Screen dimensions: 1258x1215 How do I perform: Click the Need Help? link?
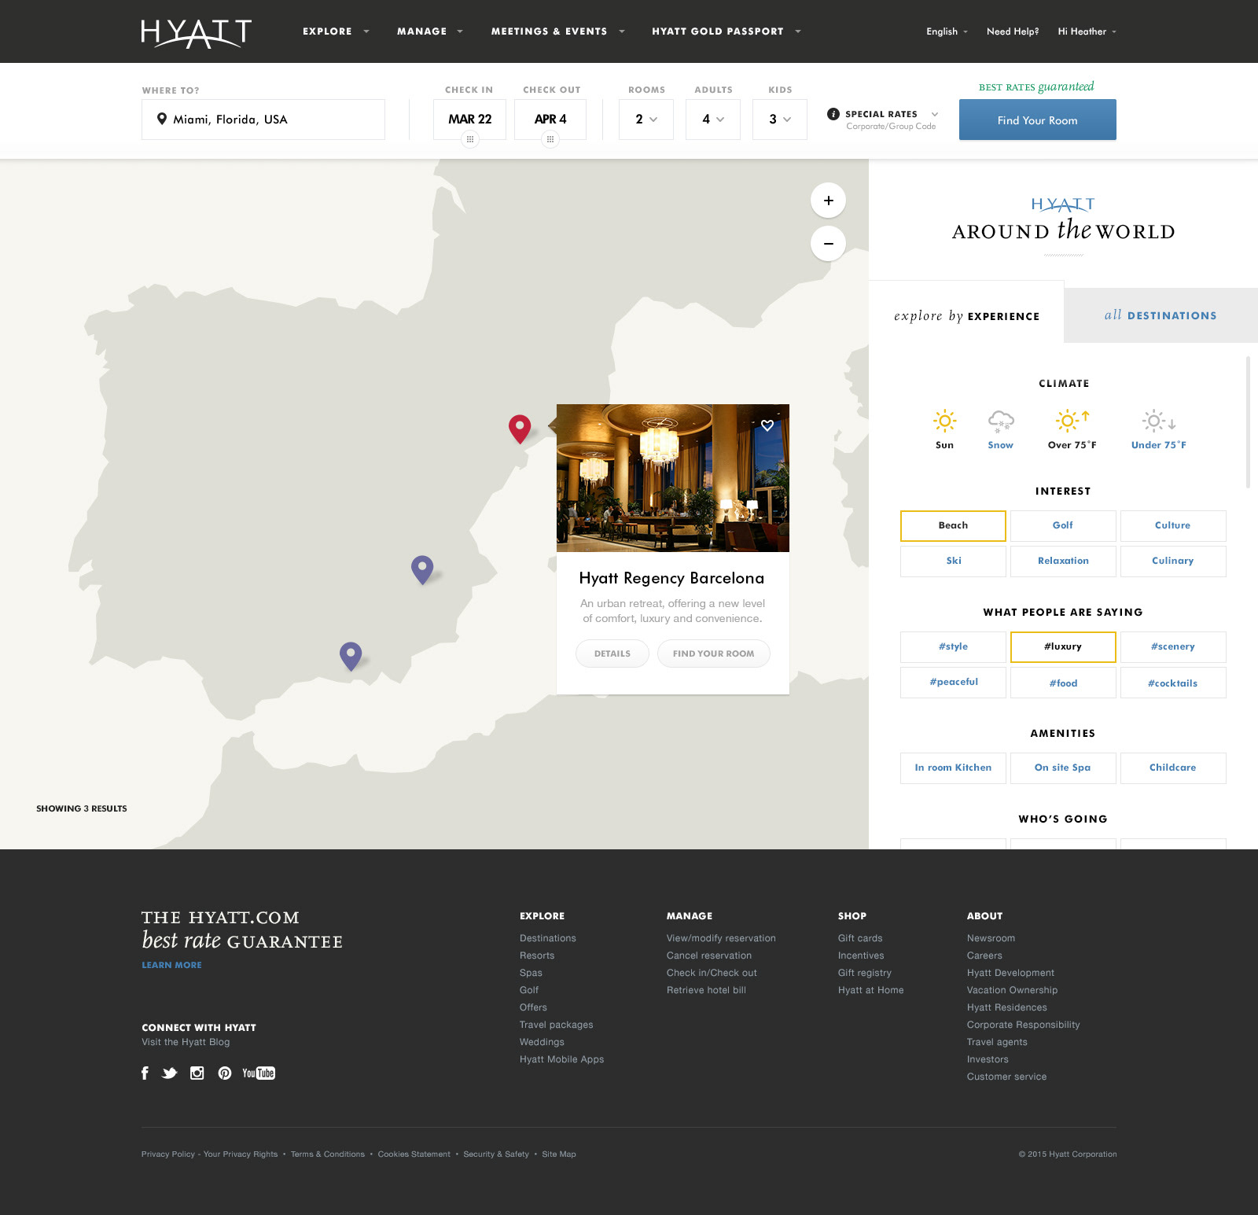pyautogui.click(x=1013, y=31)
